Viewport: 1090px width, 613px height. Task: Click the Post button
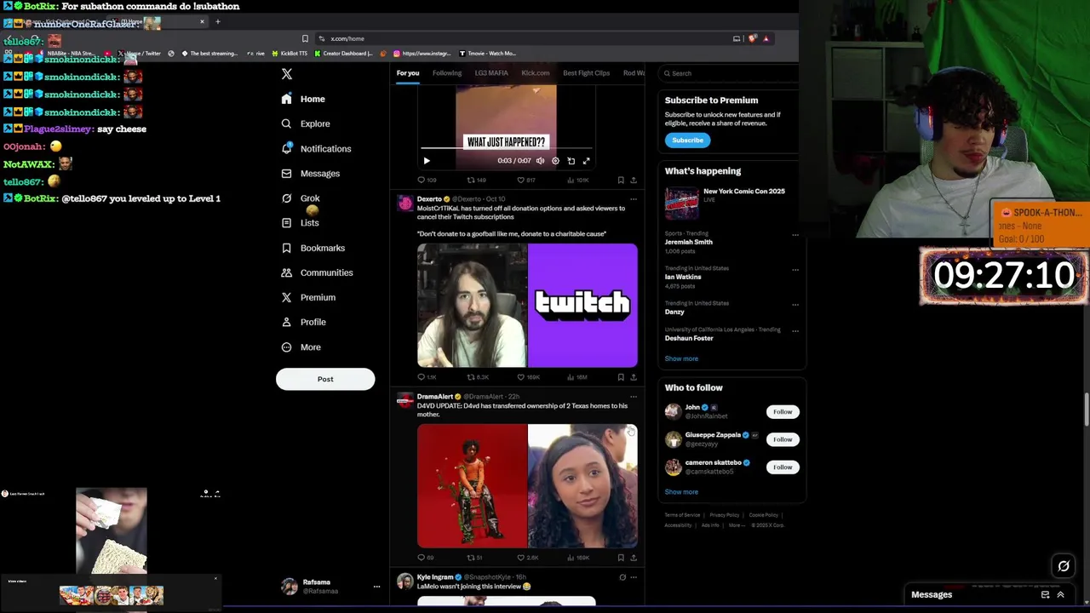pos(325,379)
